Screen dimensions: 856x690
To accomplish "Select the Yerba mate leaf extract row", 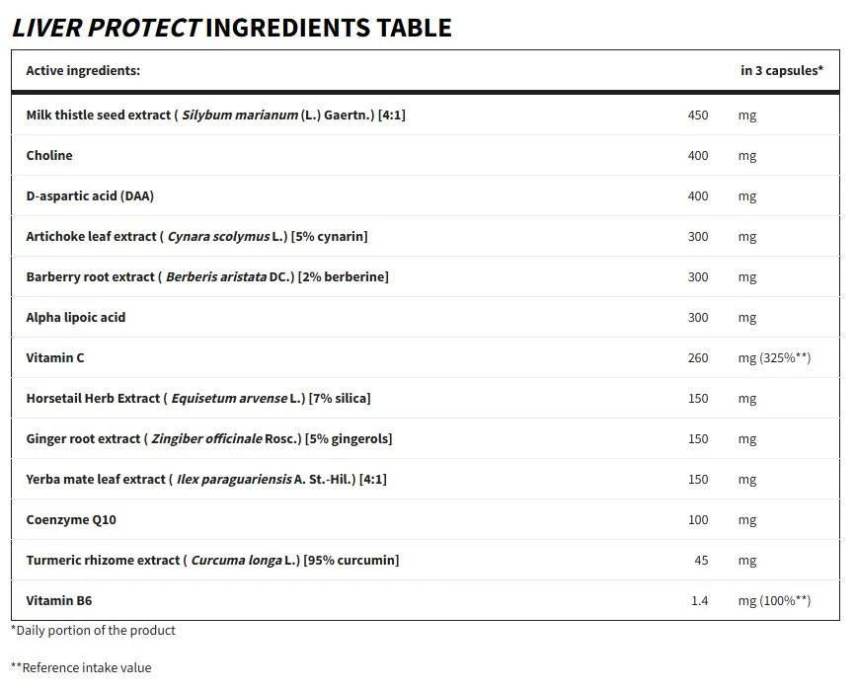I will tap(426, 479).
